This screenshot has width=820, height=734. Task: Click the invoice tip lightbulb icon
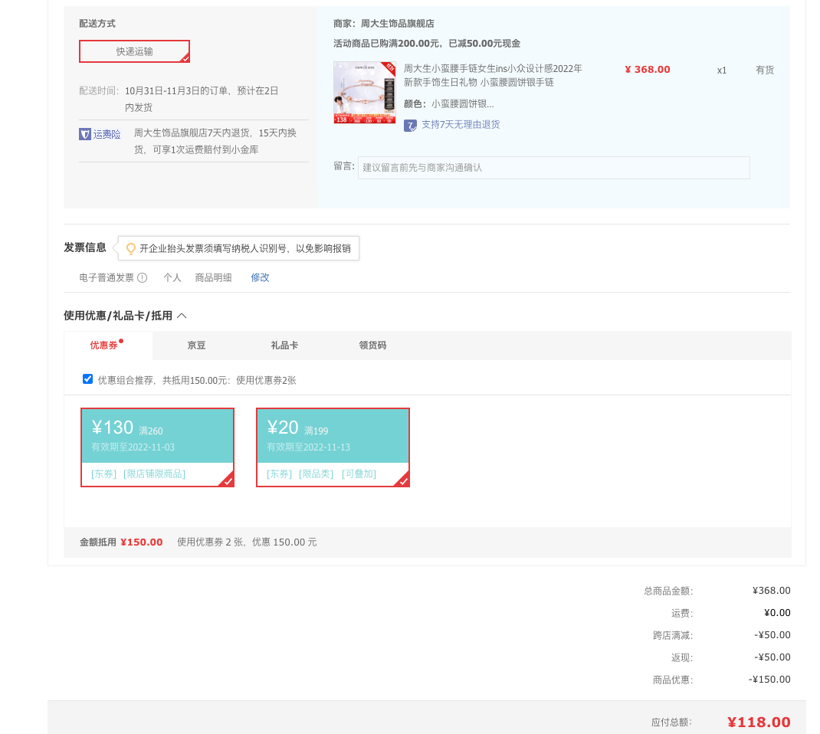(x=131, y=248)
